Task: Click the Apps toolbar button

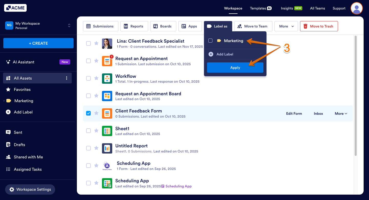Action: click(x=190, y=26)
